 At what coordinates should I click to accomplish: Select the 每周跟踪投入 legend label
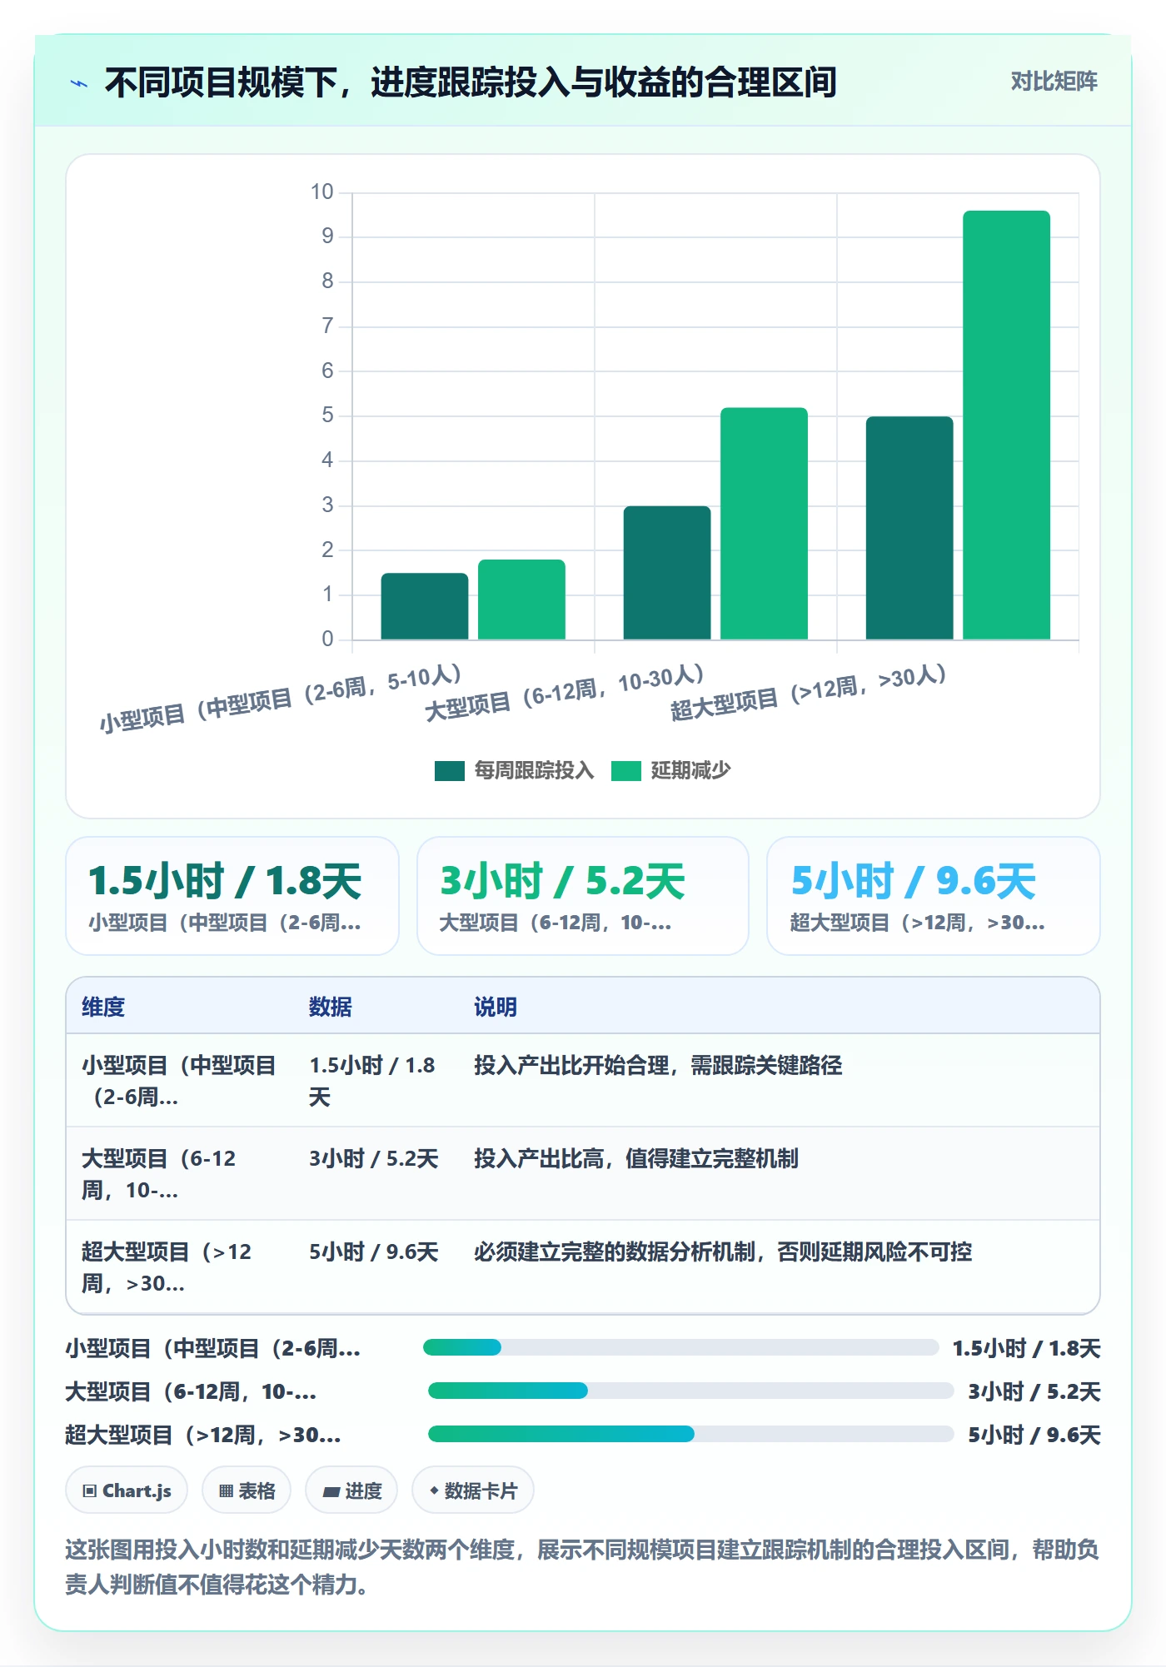tap(534, 771)
